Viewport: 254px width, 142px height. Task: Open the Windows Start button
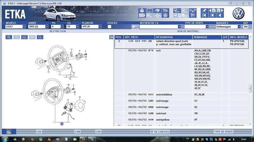click(x=5, y=139)
